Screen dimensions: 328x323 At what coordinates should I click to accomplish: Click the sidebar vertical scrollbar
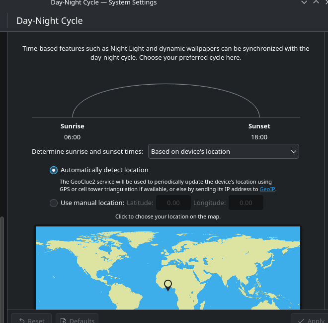[x=2, y=269]
